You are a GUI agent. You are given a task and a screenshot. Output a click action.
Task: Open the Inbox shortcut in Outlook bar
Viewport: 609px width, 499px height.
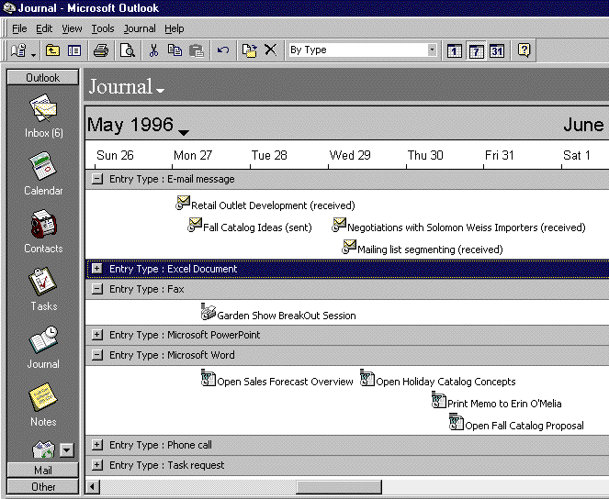pyautogui.click(x=43, y=114)
